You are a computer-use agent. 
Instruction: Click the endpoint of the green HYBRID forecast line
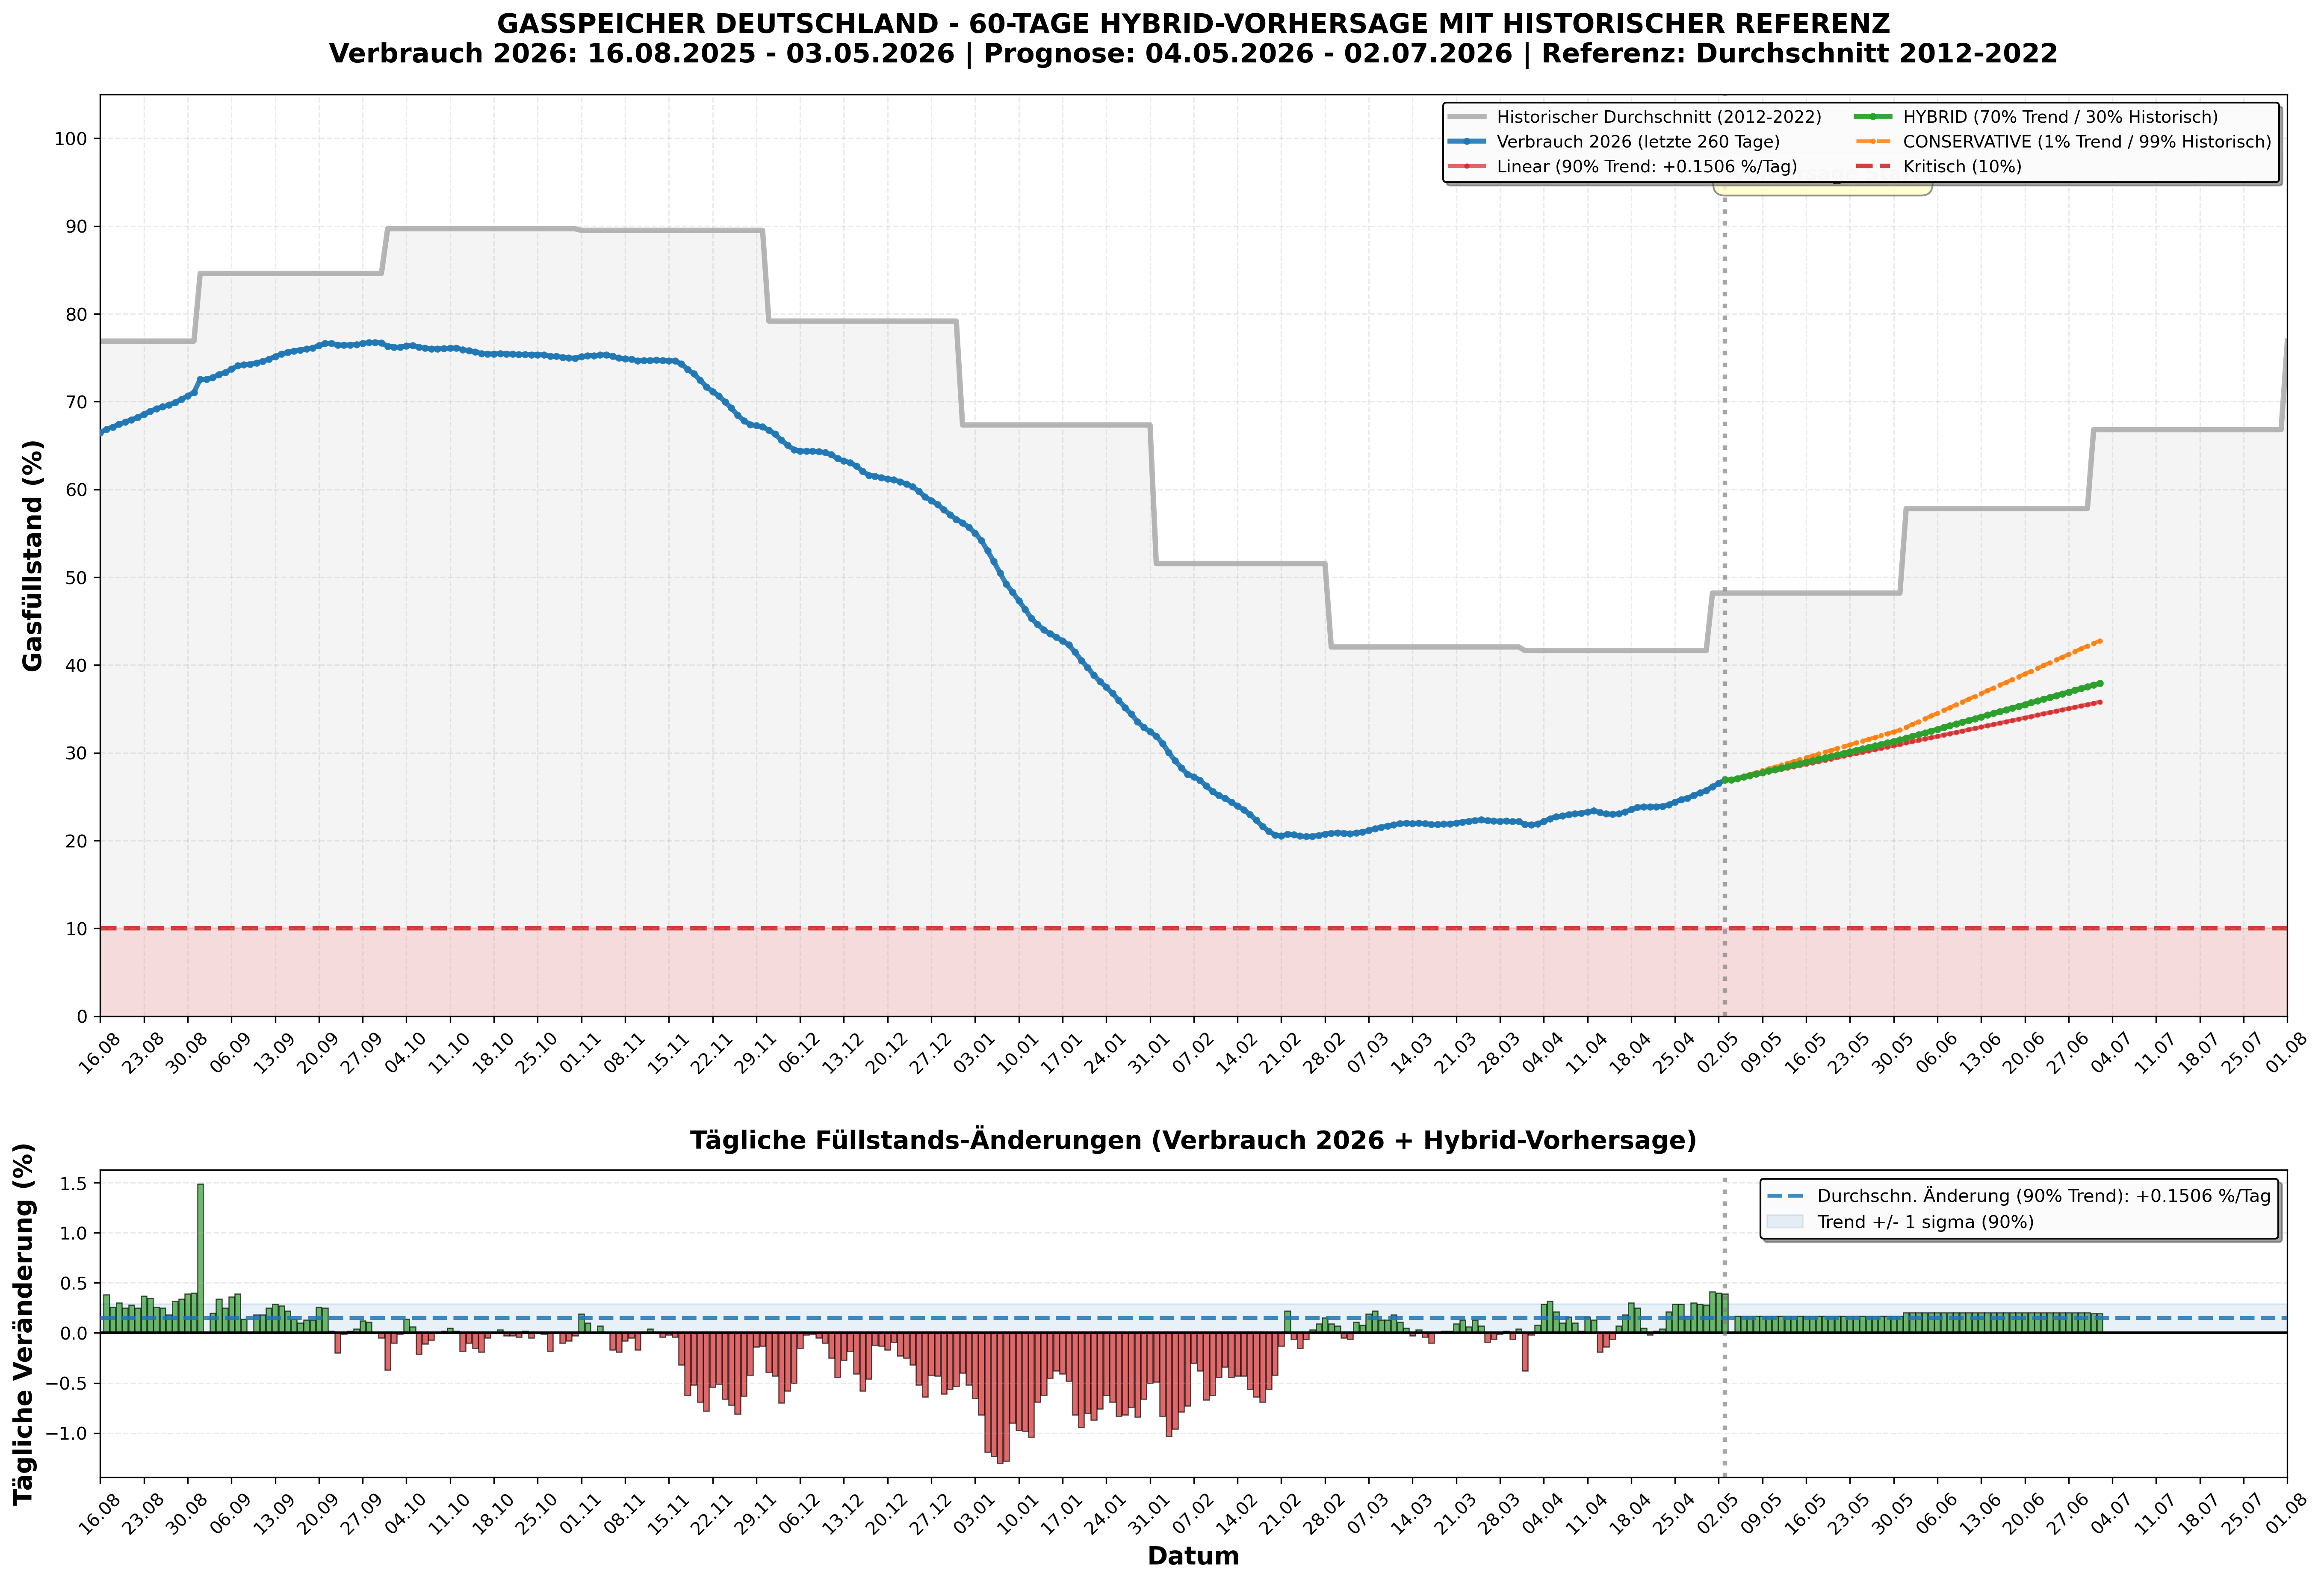(2099, 684)
